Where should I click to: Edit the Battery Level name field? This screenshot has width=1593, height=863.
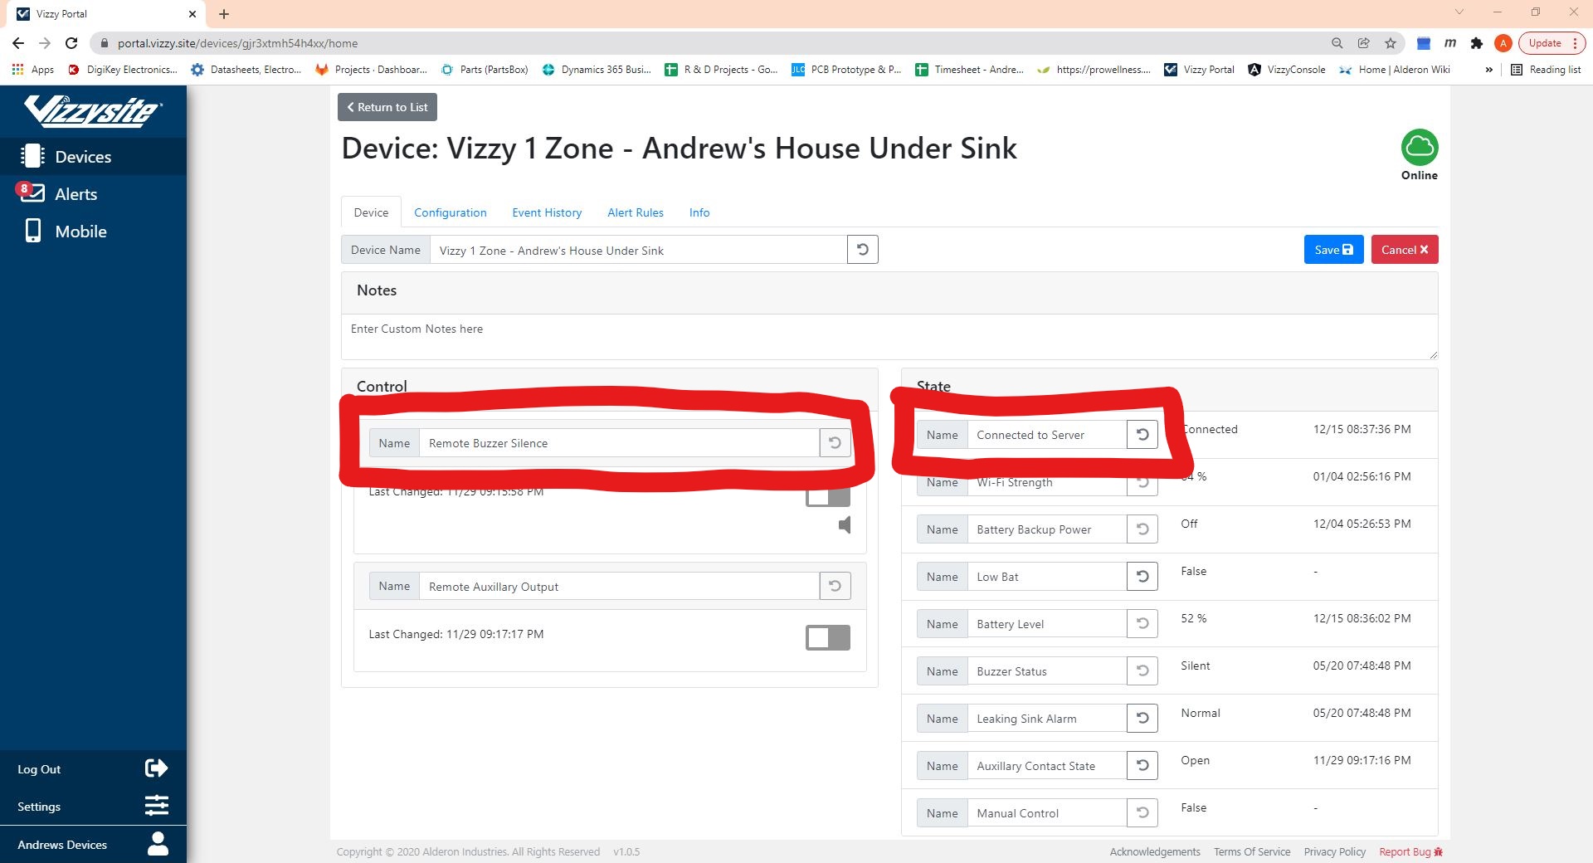(1047, 624)
